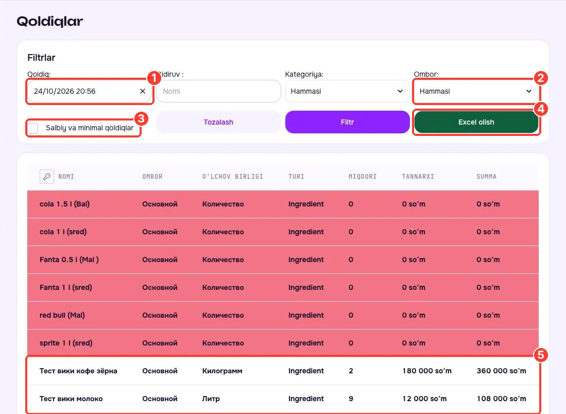Viewport: 566px width, 414px height.
Task: Click the Tozalash button
Action: tap(218, 122)
